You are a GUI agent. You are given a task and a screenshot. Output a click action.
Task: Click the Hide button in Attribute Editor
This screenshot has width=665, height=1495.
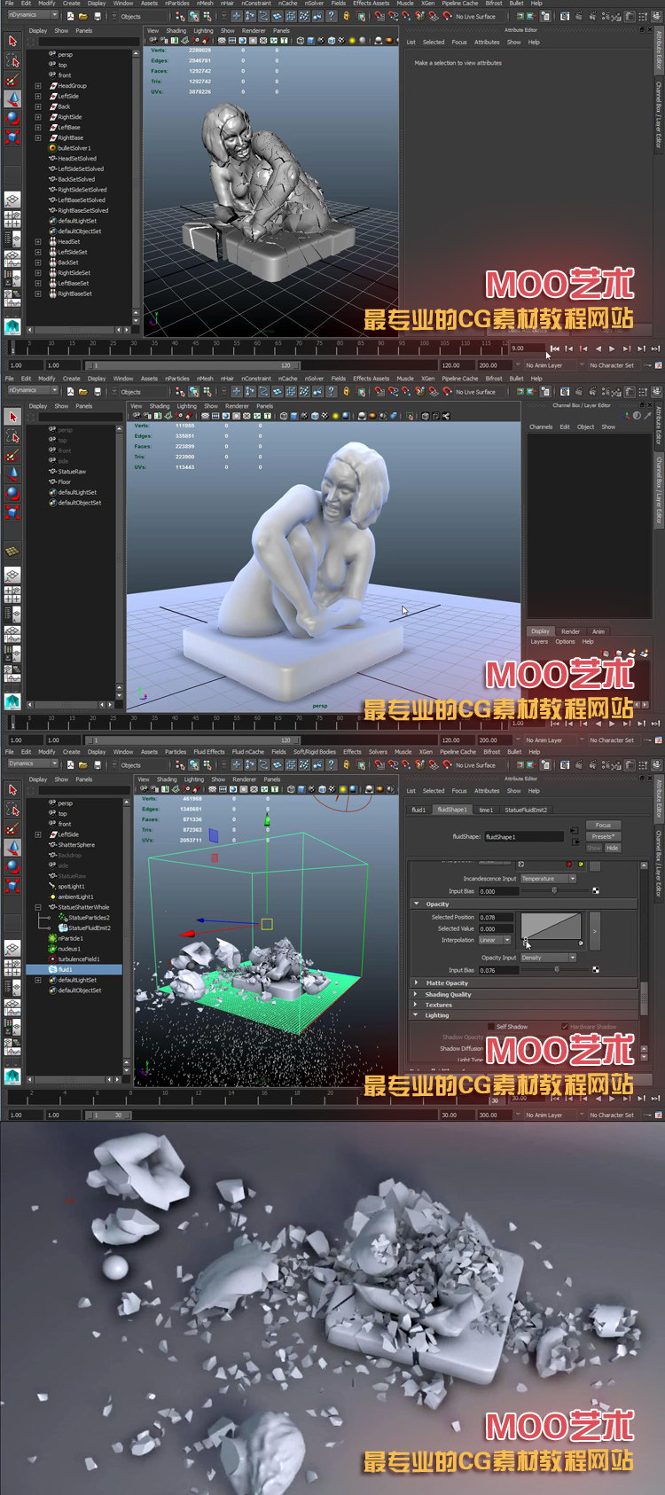(x=613, y=848)
